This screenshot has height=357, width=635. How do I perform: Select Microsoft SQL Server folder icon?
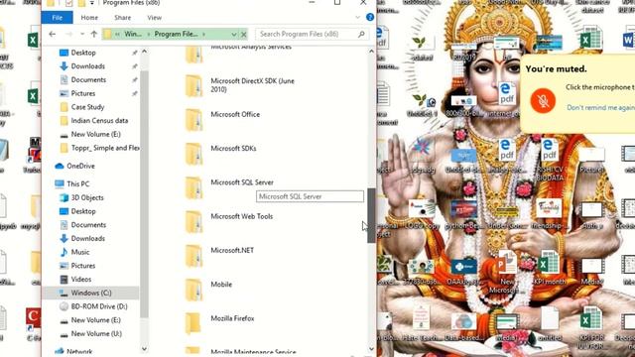point(193,187)
